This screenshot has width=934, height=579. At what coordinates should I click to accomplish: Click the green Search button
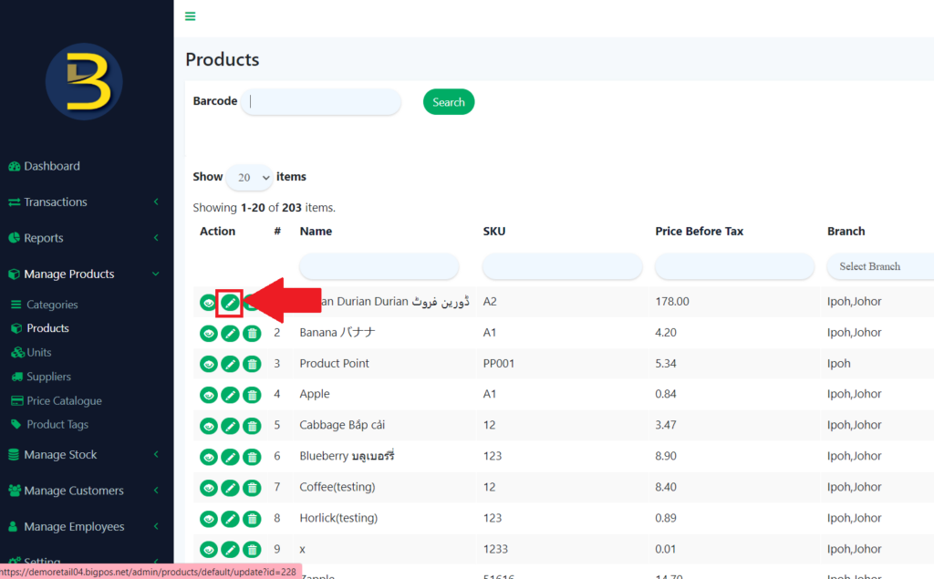tap(449, 102)
